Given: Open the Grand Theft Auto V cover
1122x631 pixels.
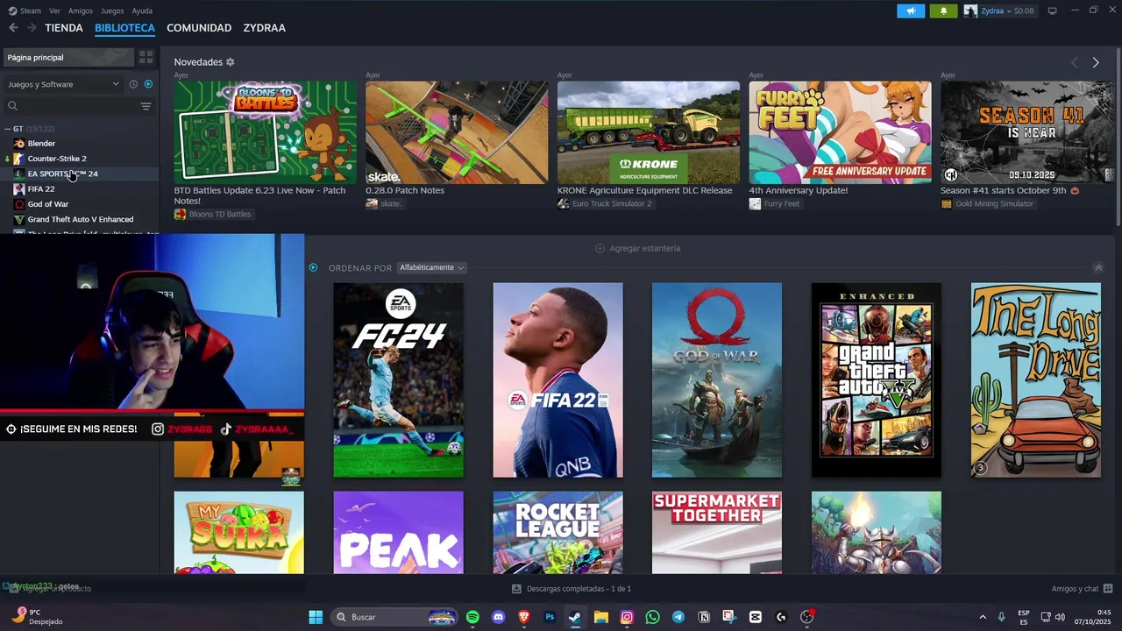Looking at the screenshot, I should [877, 379].
